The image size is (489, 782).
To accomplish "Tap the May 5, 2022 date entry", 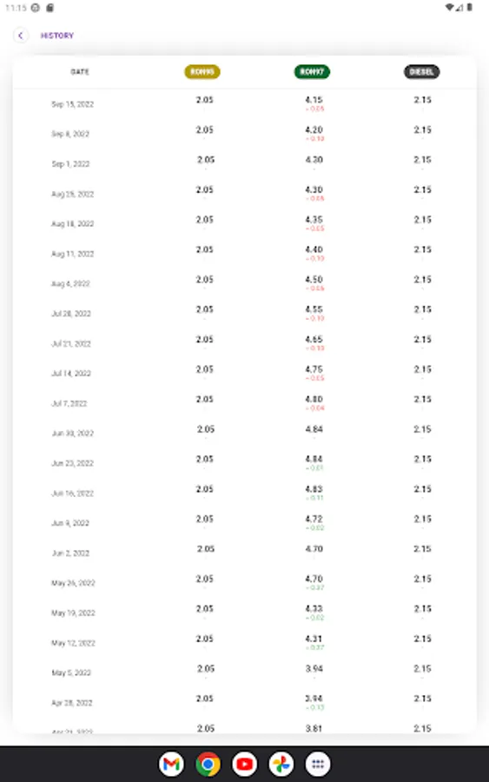I will 71,673.
